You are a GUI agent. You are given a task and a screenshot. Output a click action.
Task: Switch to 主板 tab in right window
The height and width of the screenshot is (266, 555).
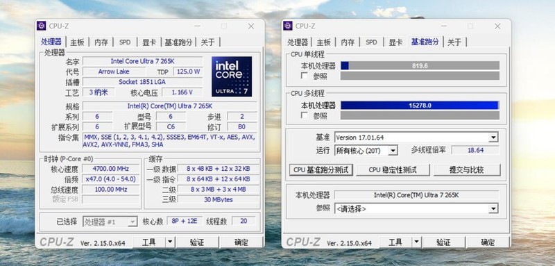323,42
